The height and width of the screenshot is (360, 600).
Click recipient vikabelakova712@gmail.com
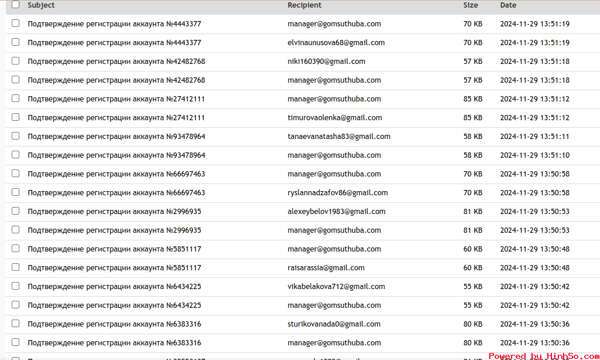[336, 287]
